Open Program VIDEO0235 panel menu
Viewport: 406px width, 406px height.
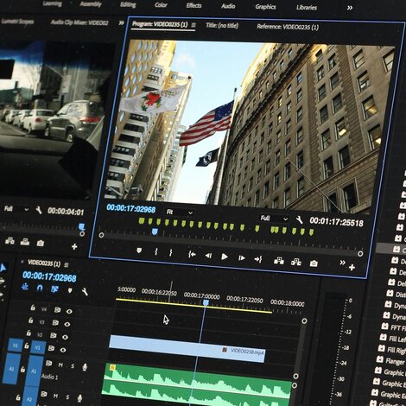pos(193,25)
